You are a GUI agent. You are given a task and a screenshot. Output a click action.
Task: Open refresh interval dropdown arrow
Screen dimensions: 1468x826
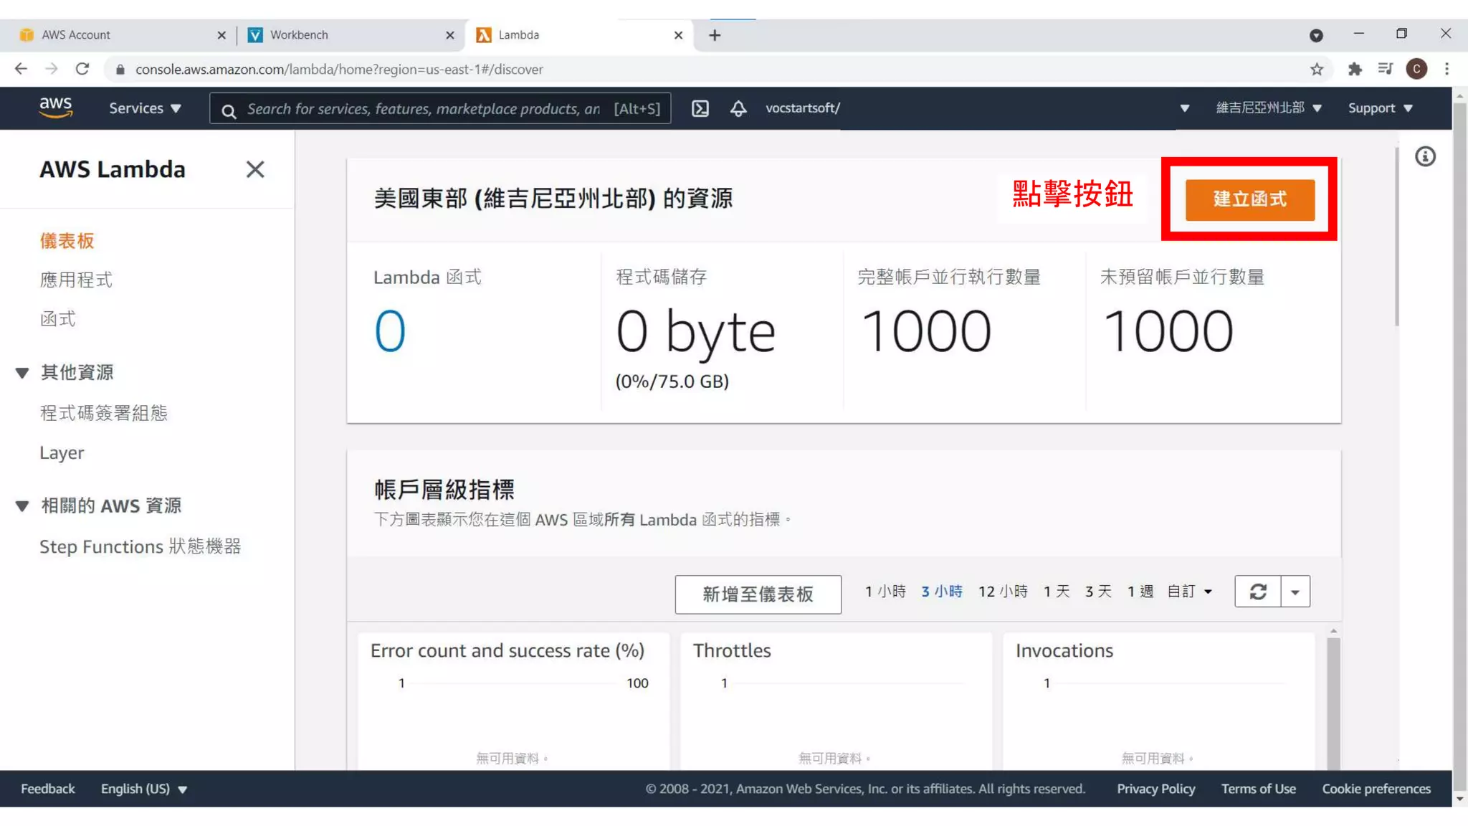click(1295, 592)
